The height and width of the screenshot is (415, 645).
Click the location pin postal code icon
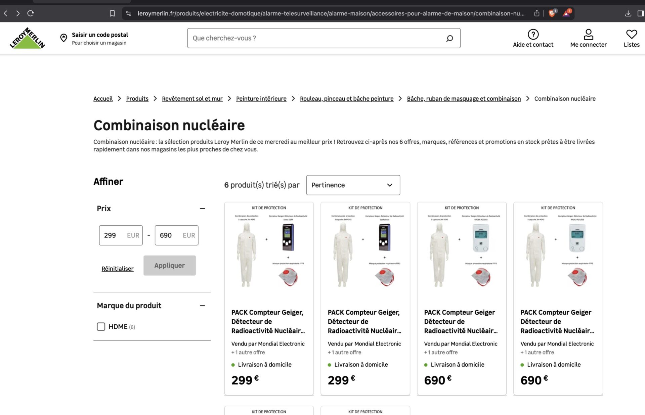[x=63, y=38]
